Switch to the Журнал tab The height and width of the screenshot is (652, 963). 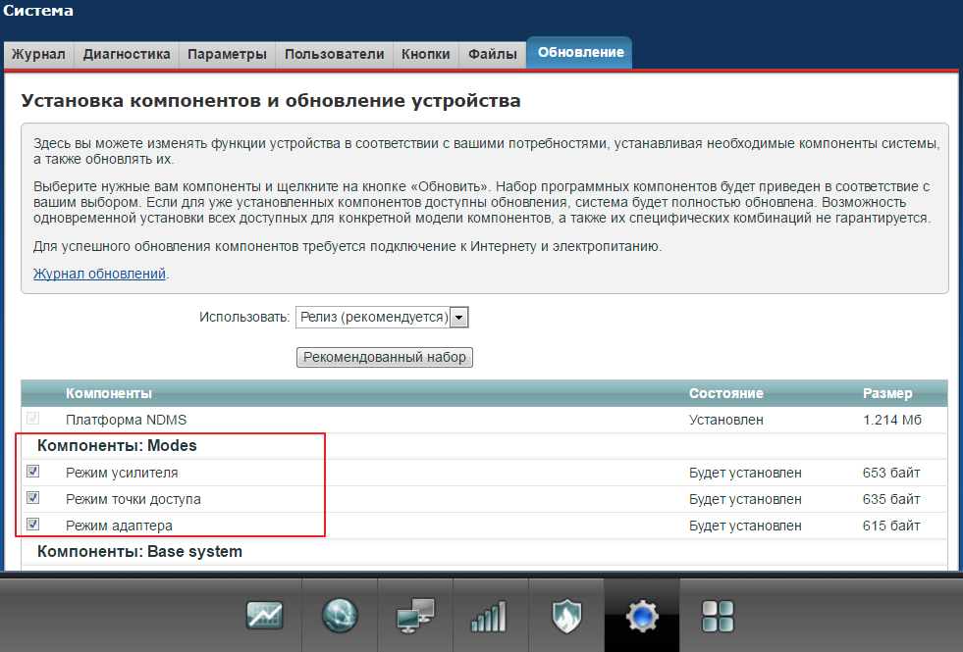38,55
